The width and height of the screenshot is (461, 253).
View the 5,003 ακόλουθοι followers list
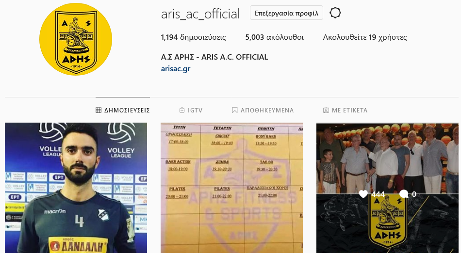point(274,37)
